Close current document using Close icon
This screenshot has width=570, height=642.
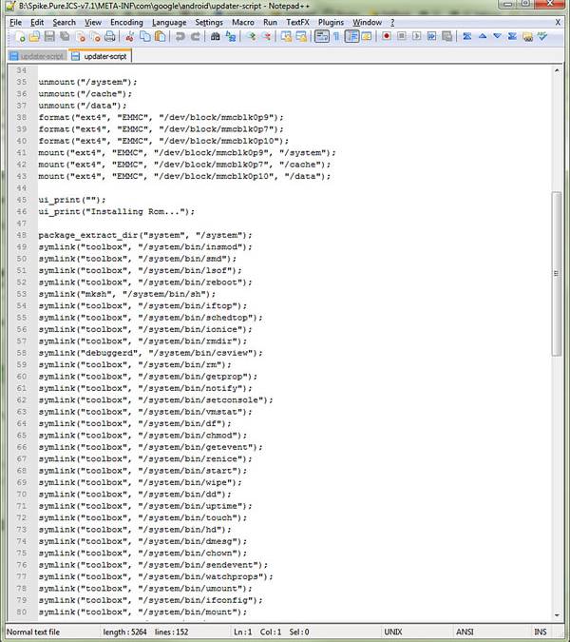pos(81,37)
